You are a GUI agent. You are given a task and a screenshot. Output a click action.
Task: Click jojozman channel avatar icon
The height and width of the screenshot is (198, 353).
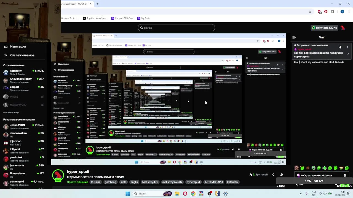[6, 143]
